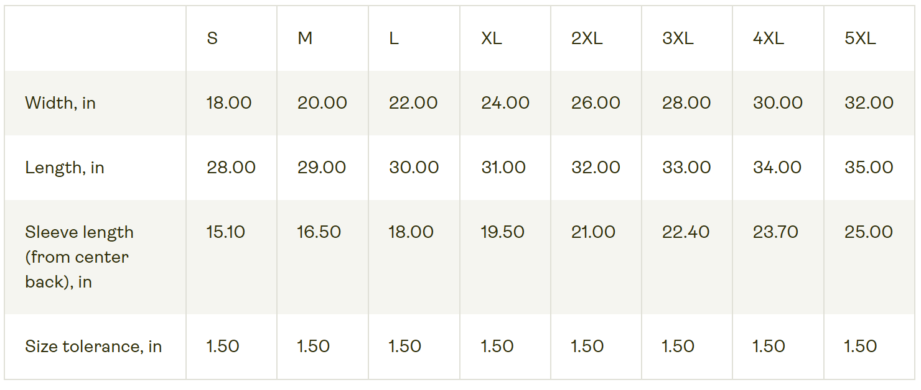This screenshot has width=921, height=390.
Task: Select the sleeve length value 22.40
Action: 686,232
